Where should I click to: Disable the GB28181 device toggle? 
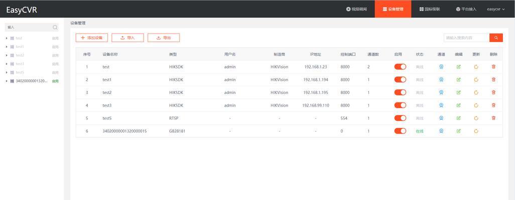(x=400, y=131)
